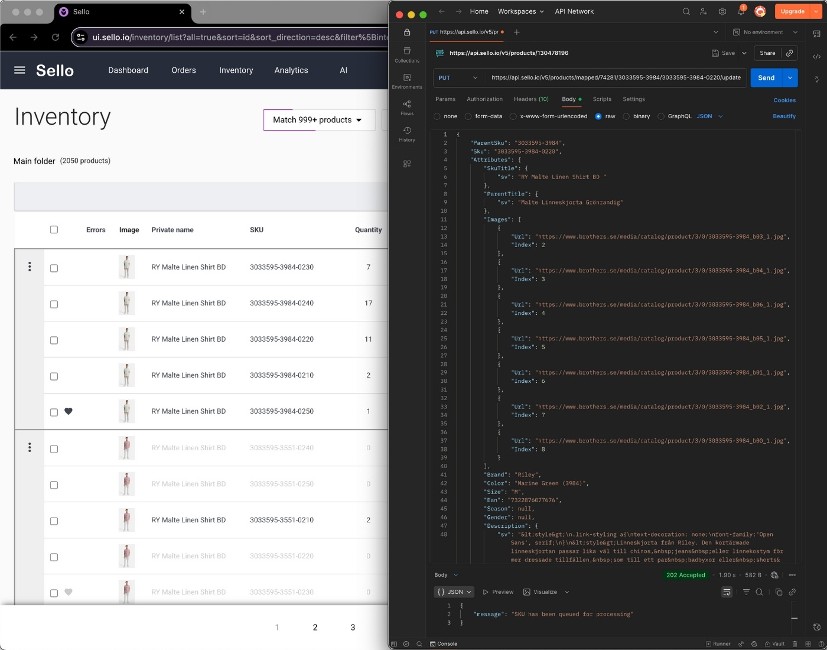Screen dimensions: 827x650
Task: Go to page 2 of the product list
Action: pos(315,628)
